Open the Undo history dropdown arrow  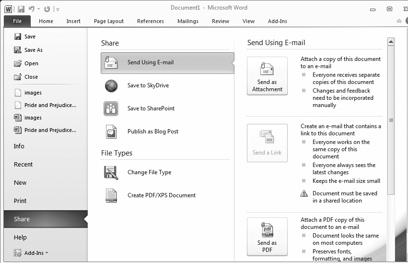tap(38, 9)
